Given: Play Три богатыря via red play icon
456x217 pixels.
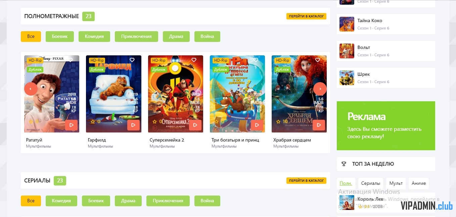Looking at the screenshot, I should pos(257,125).
